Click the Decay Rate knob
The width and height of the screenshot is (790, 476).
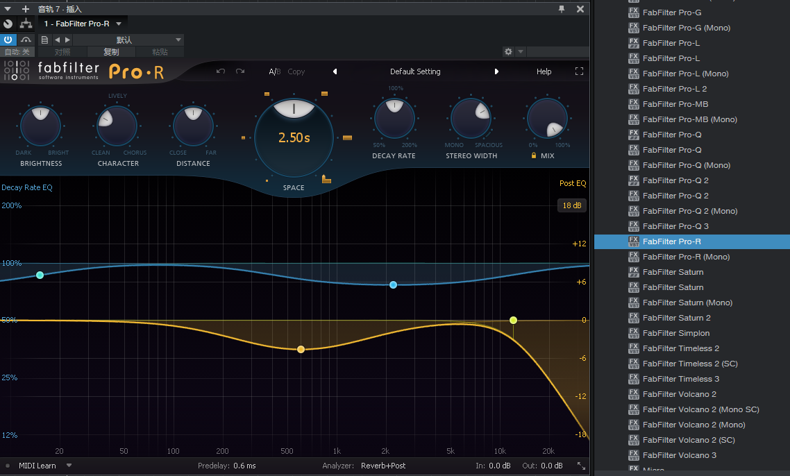click(394, 119)
